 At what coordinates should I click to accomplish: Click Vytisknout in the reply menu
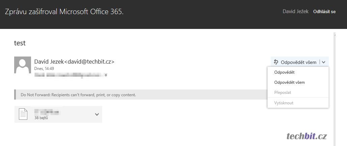pyautogui.click(x=284, y=103)
